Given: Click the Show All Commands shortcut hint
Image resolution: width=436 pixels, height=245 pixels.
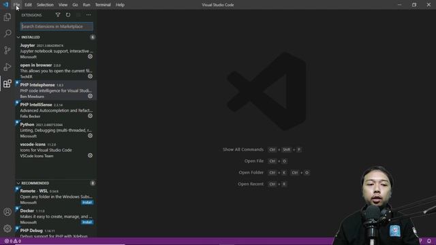Looking at the screenshot, I should tap(262, 150).
